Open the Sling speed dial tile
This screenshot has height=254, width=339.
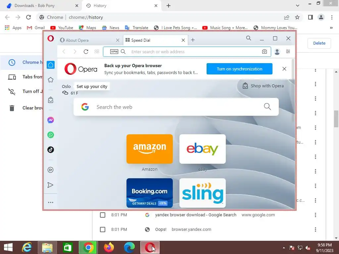[203, 193]
